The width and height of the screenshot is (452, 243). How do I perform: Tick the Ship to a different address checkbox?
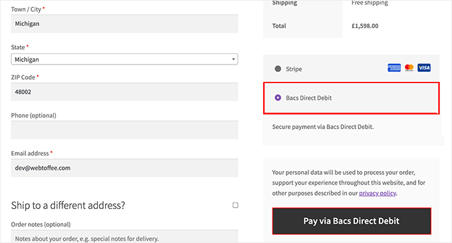click(x=235, y=205)
